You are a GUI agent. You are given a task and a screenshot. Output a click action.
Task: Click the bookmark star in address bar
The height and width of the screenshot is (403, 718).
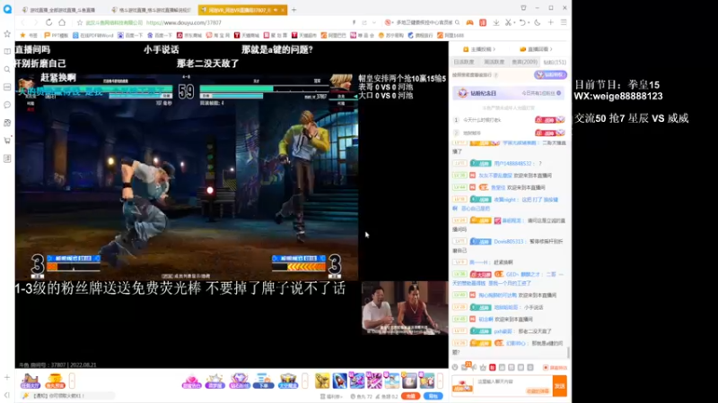point(80,22)
